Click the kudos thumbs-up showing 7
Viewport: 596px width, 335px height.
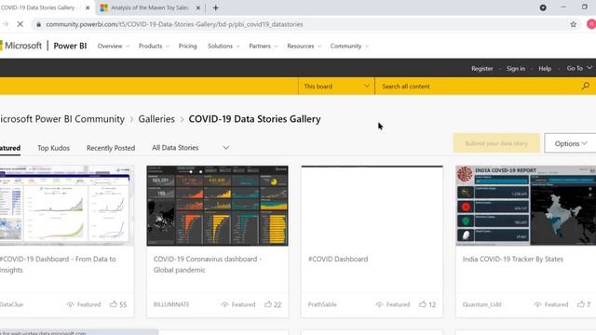580,304
